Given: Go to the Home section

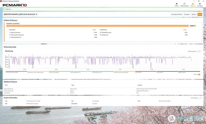Looking at the screenshot, I should tap(176, 5).
